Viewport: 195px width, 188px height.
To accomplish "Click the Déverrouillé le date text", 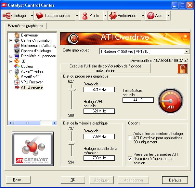I will [x=159, y=61].
